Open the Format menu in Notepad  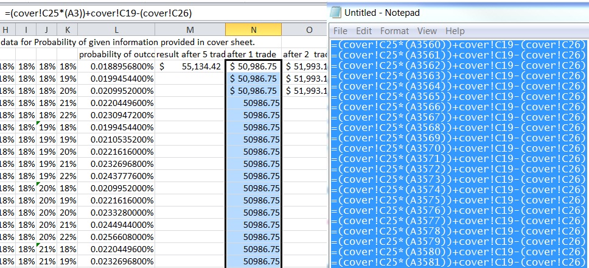[394, 31]
